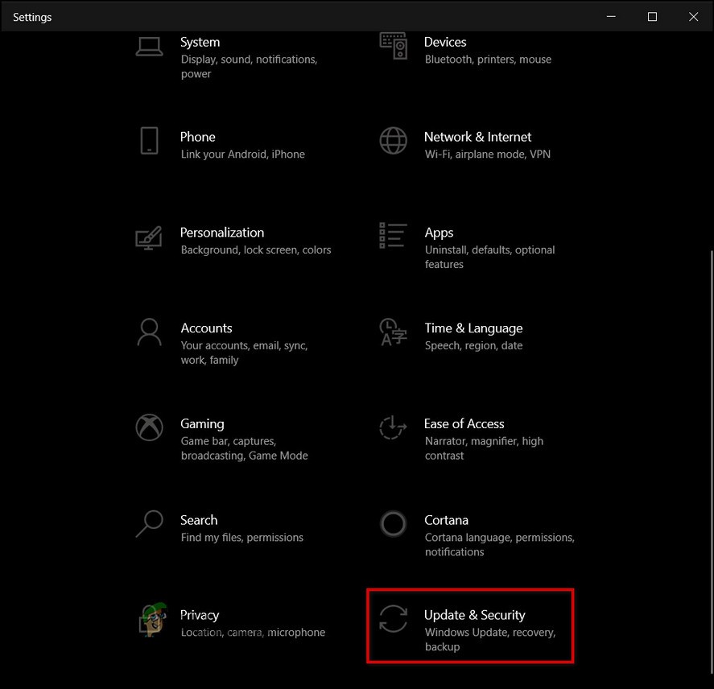
Task: Click the Network & Internet globe icon
Action: pyautogui.click(x=394, y=141)
